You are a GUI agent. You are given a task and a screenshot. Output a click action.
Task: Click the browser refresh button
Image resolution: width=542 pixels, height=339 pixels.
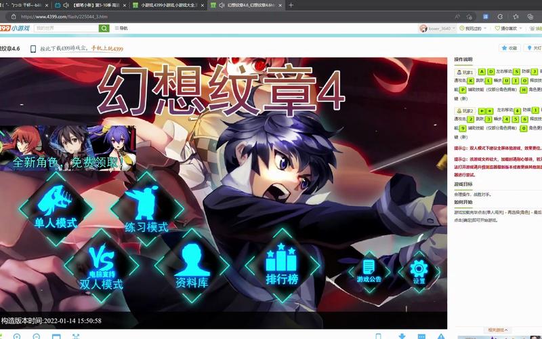click(x=500, y=16)
